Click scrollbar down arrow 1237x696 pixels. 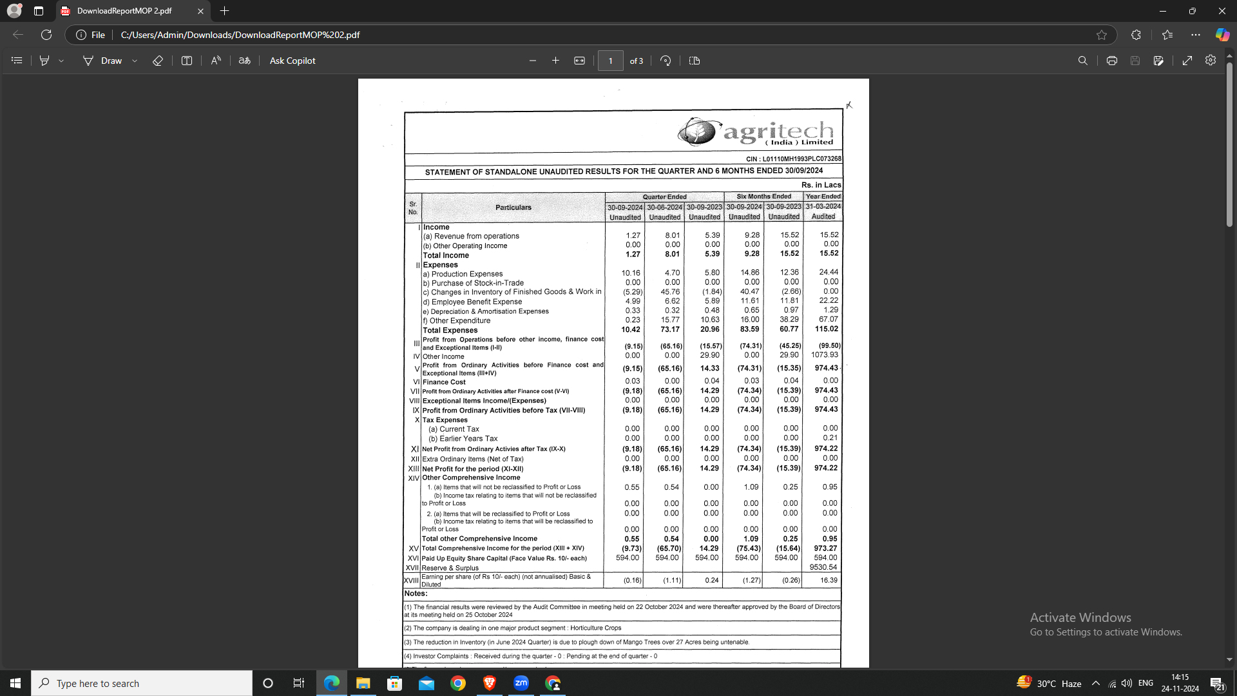point(1229,660)
